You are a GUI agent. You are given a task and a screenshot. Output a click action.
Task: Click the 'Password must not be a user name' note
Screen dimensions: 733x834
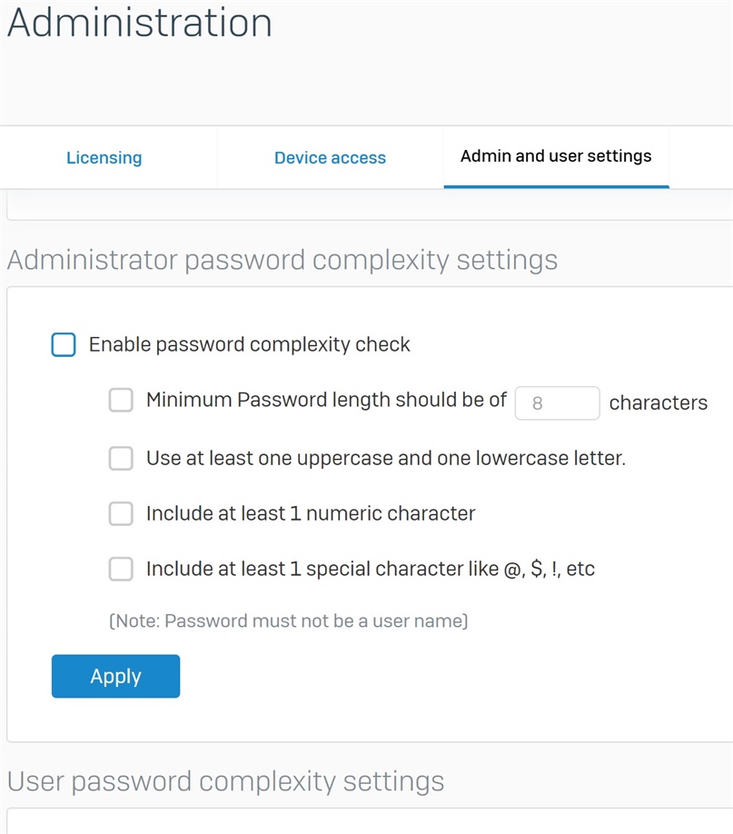[288, 621]
